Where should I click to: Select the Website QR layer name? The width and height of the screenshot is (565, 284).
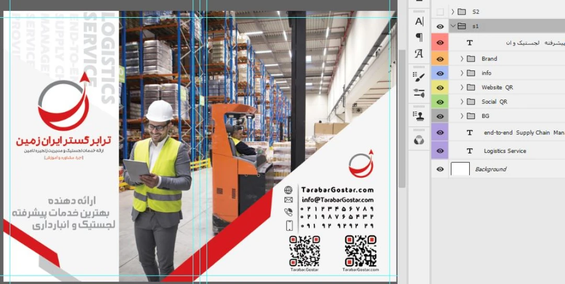[x=498, y=87]
